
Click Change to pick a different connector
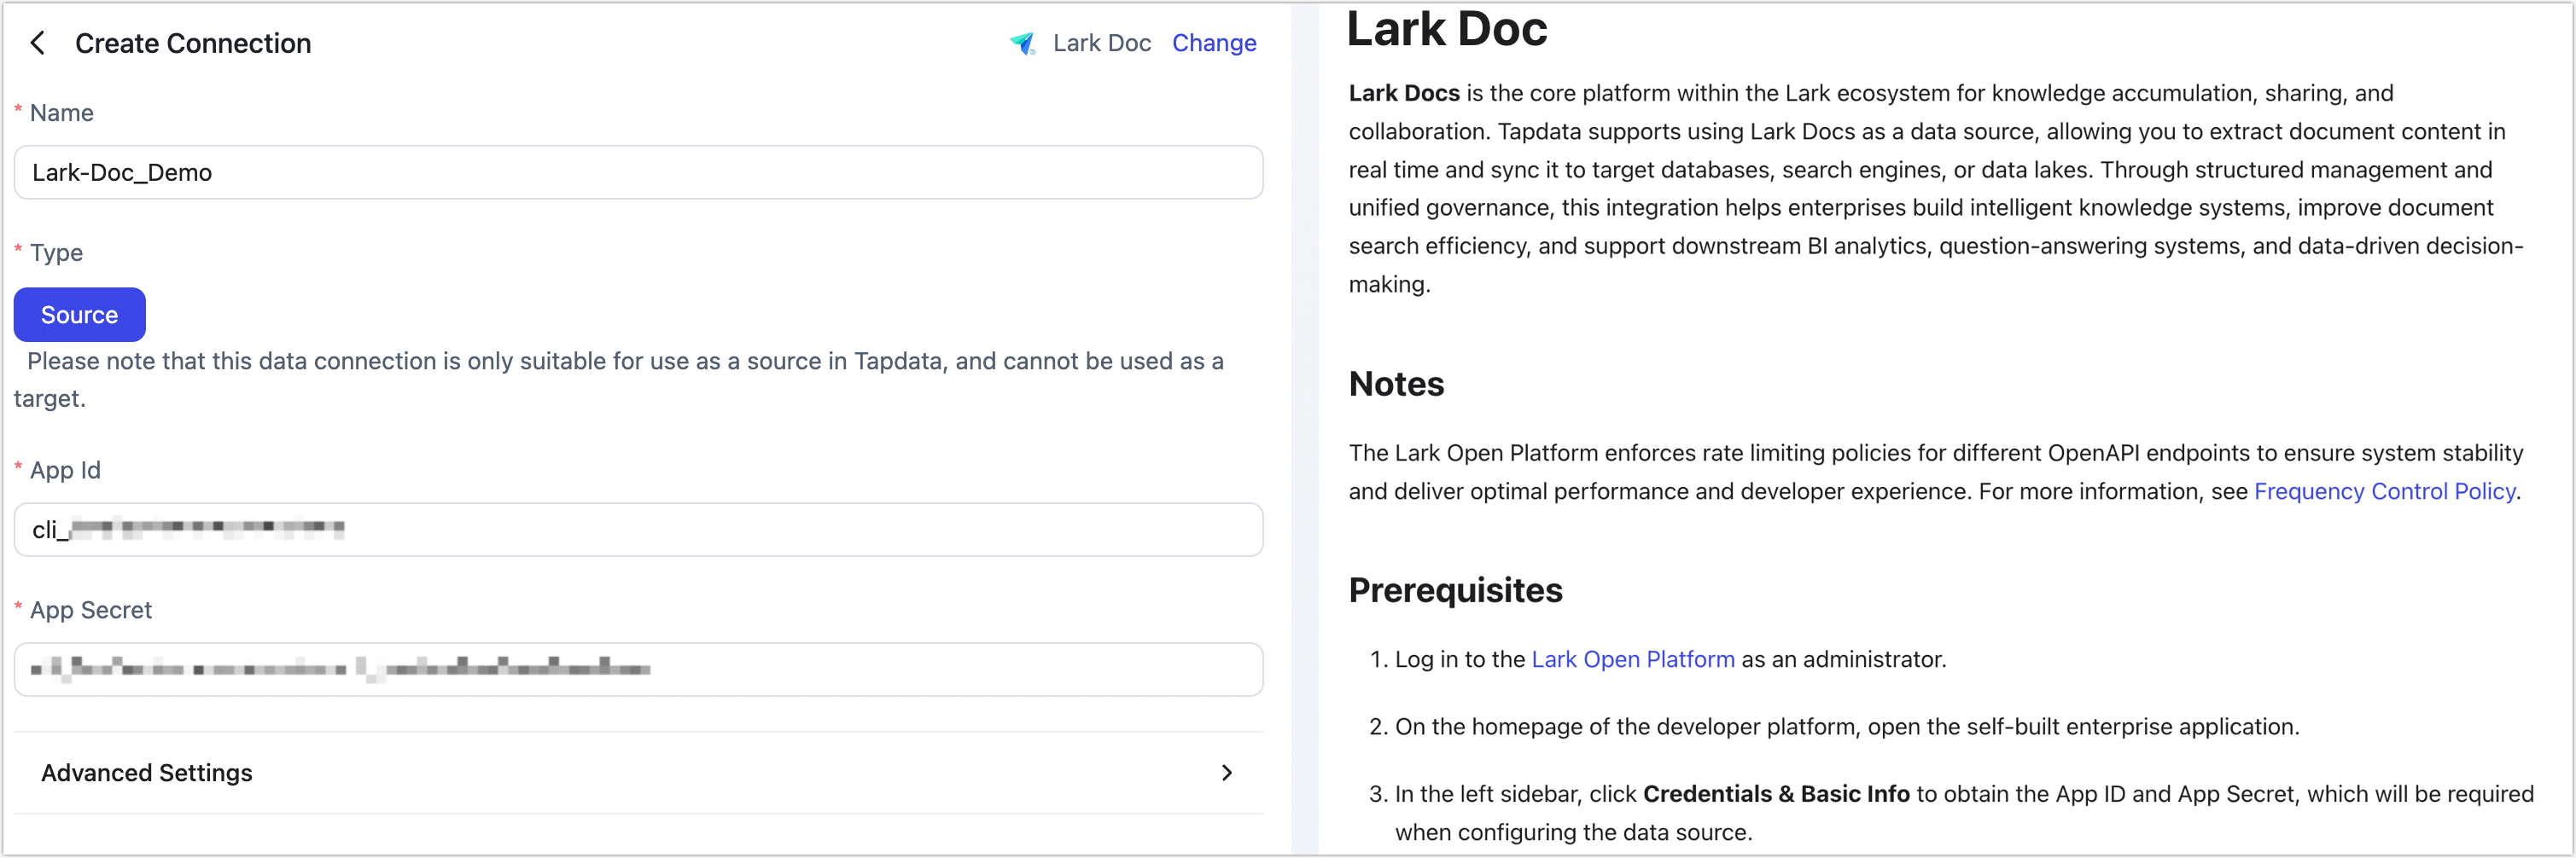(x=1214, y=43)
